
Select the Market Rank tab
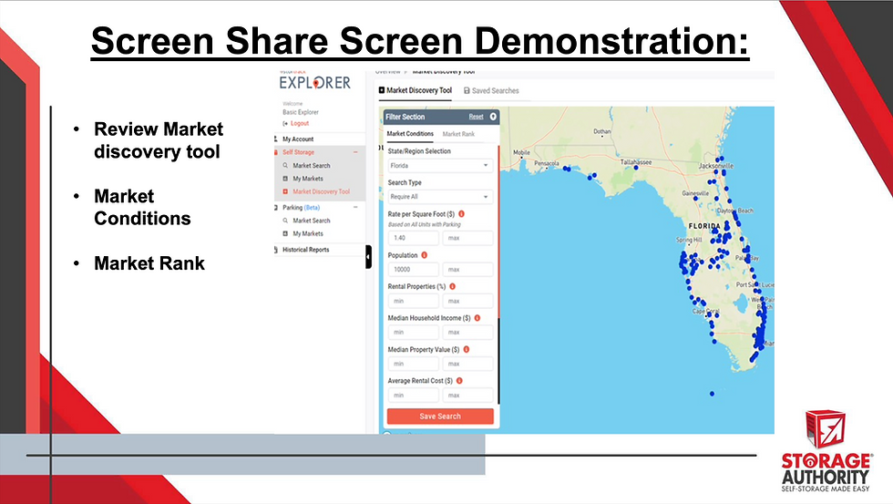[x=458, y=134]
